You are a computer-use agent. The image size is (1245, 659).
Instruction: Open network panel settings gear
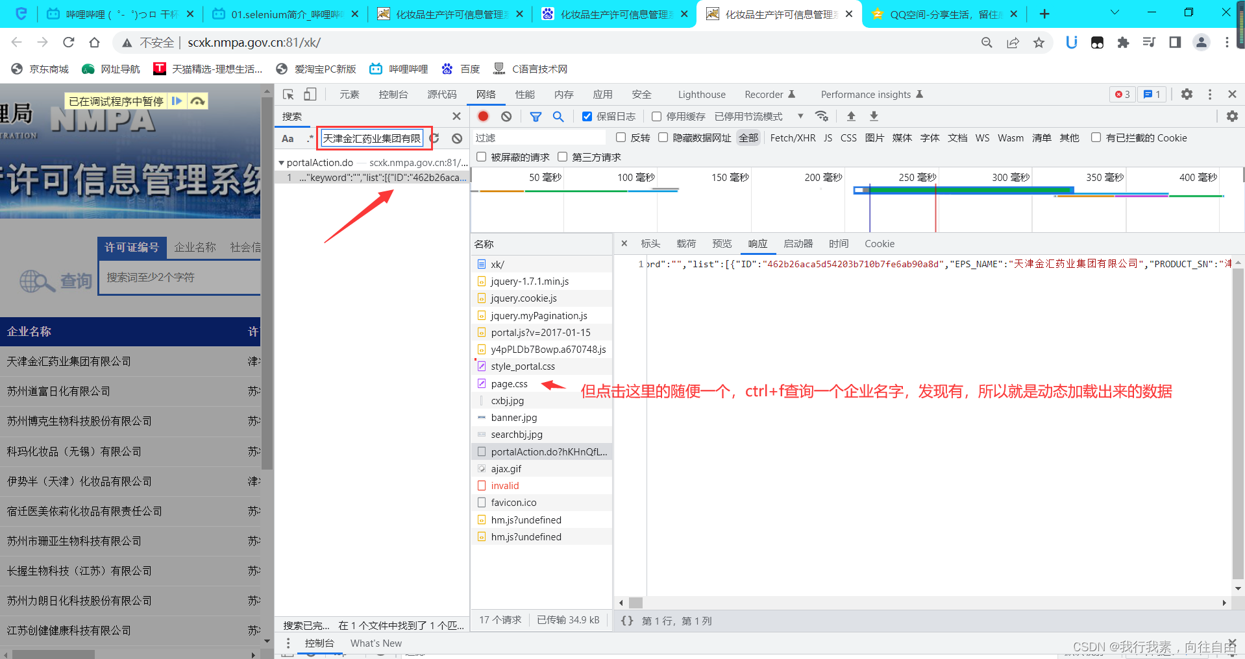(1232, 116)
